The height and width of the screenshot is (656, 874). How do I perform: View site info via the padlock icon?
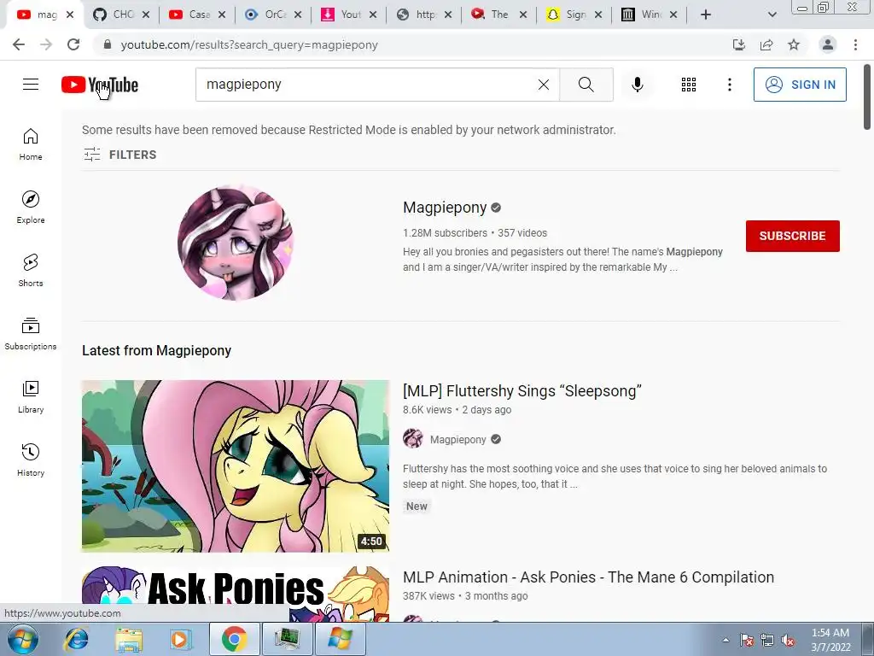pyautogui.click(x=108, y=44)
